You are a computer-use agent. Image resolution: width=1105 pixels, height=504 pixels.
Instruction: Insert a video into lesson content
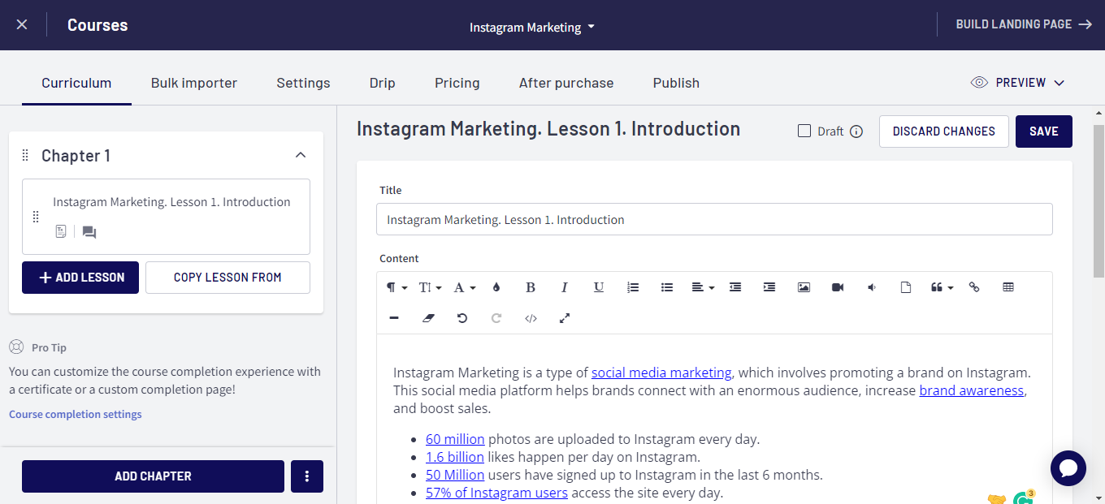[838, 287]
